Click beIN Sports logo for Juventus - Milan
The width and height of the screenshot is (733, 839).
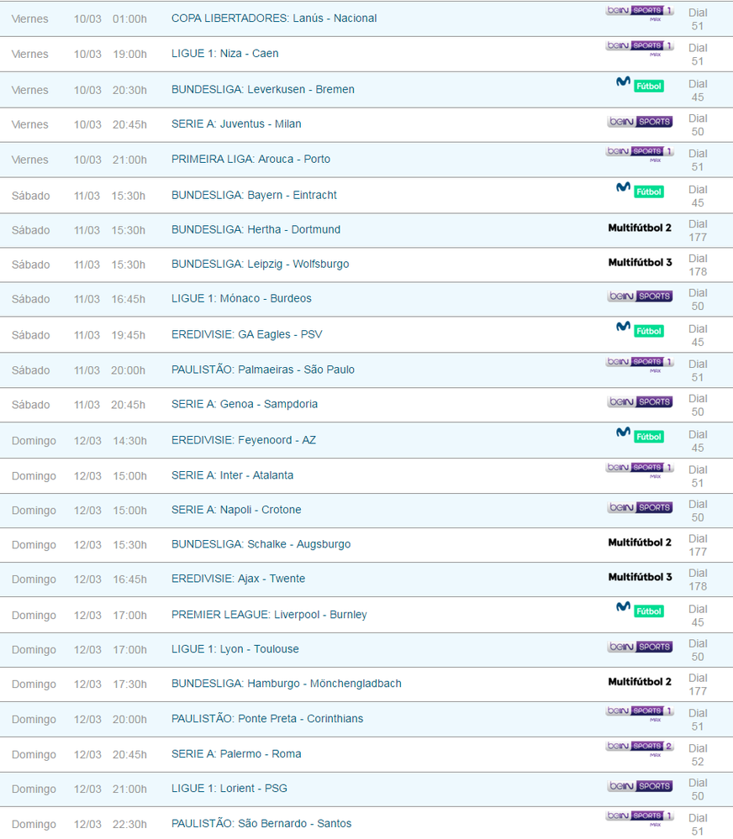pyautogui.click(x=640, y=122)
